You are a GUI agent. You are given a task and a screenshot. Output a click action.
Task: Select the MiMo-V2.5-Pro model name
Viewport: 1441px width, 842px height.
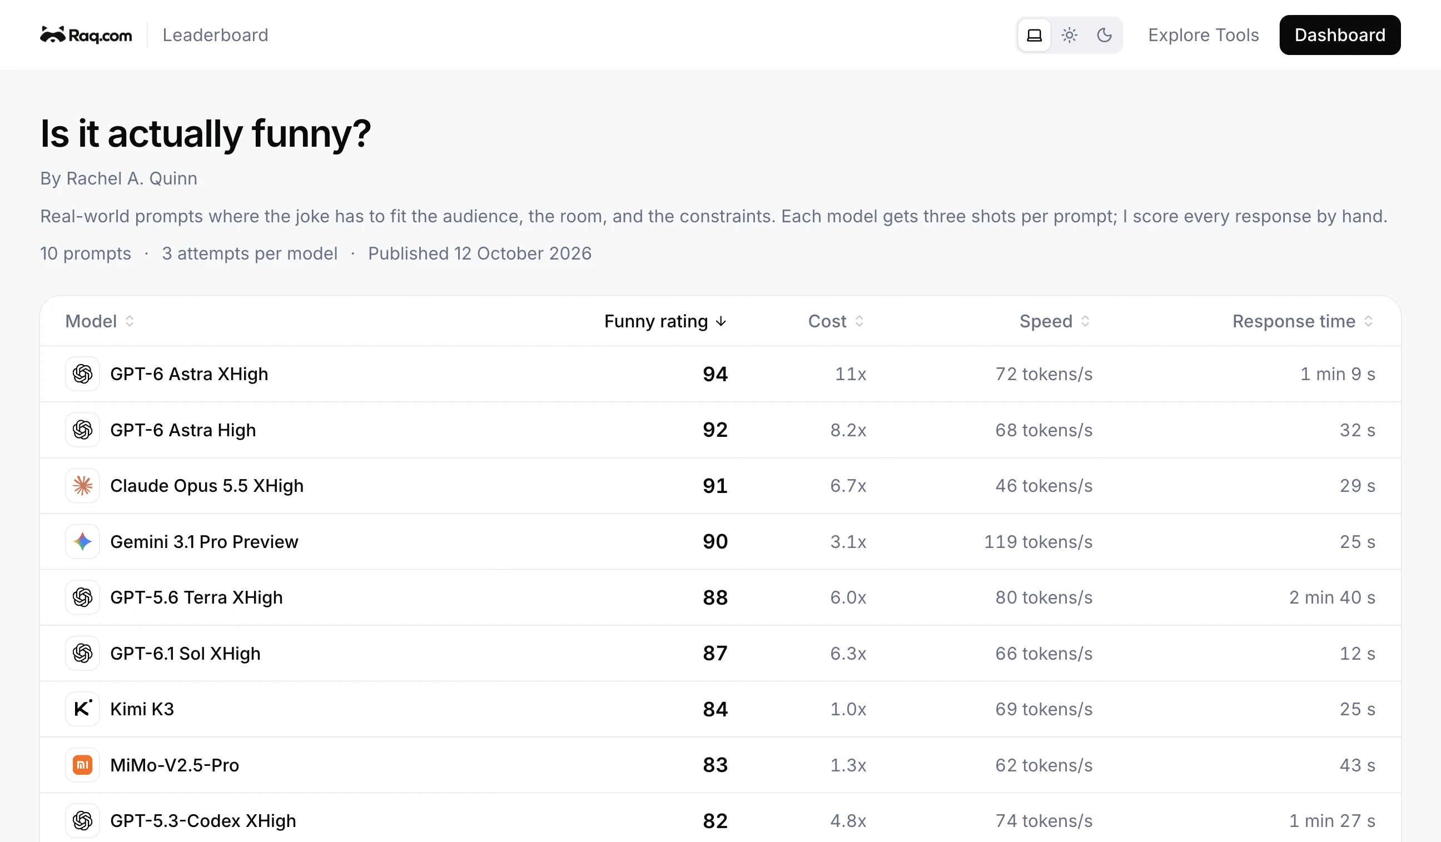coord(175,765)
